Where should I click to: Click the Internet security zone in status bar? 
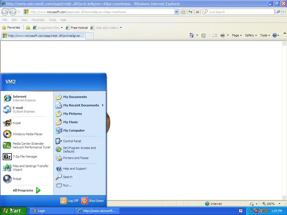214,204
